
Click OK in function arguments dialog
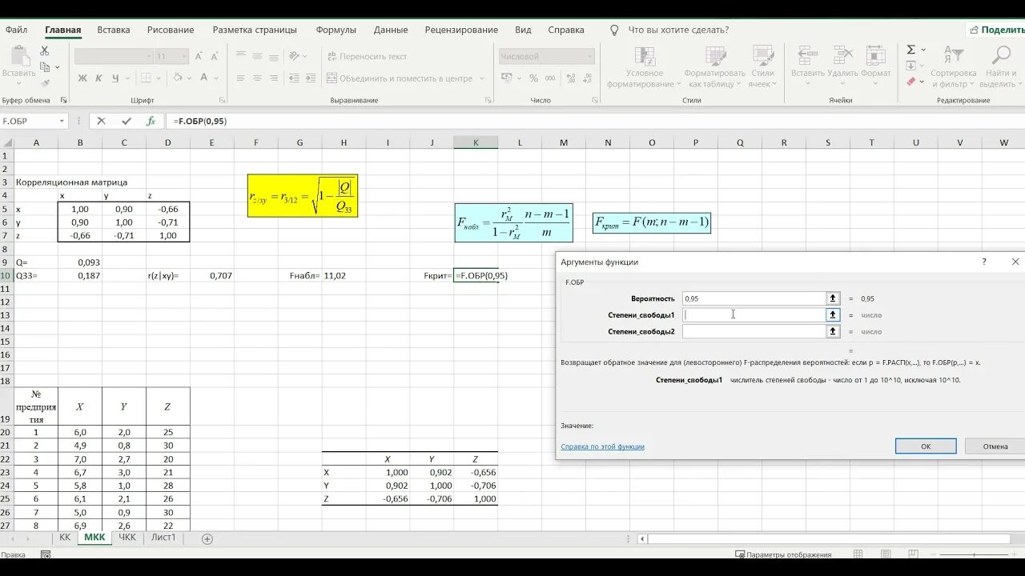coord(926,446)
